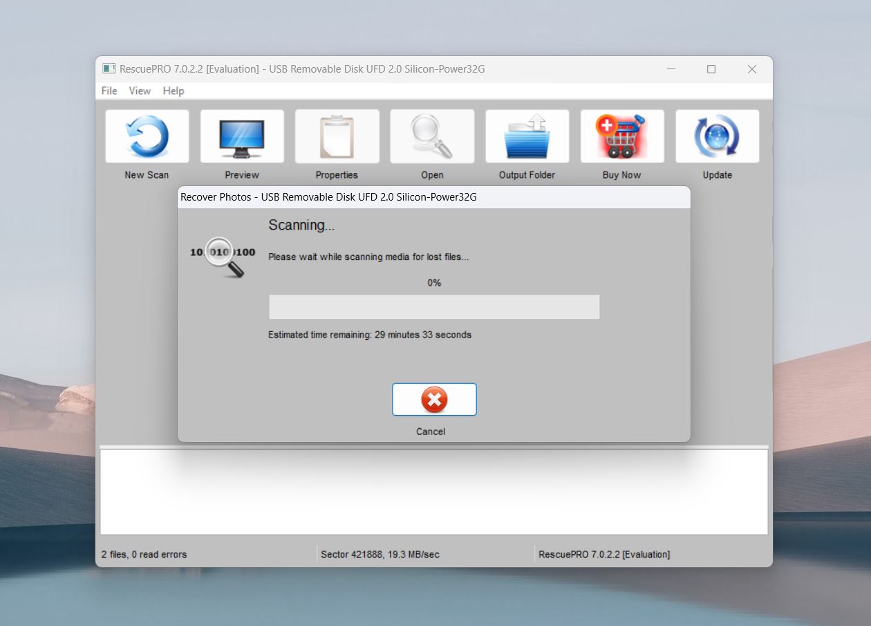
Task: Choose the Output Folder icon
Action: (x=527, y=136)
